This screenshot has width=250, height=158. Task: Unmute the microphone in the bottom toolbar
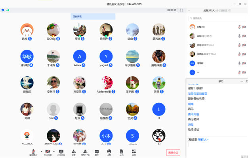click(x=33, y=152)
